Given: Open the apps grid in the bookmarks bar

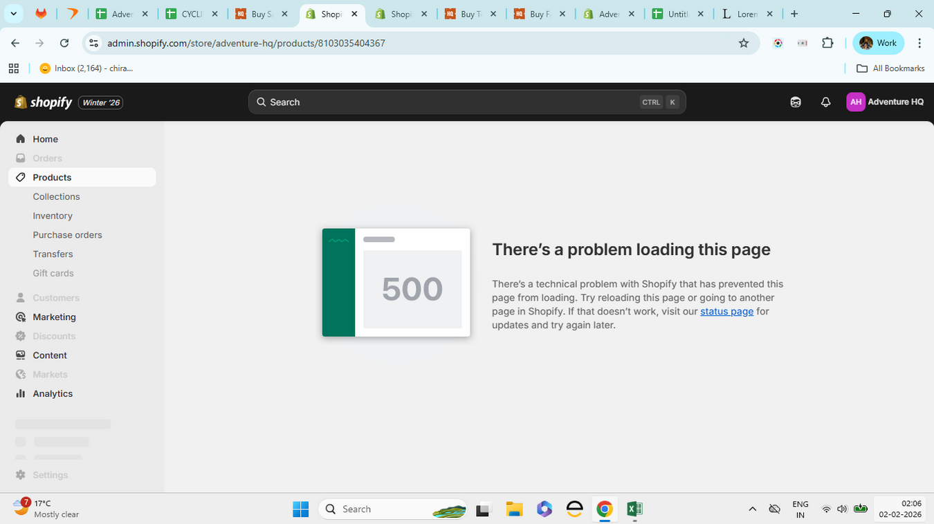Looking at the screenshot, I should (x=13, y=68).
